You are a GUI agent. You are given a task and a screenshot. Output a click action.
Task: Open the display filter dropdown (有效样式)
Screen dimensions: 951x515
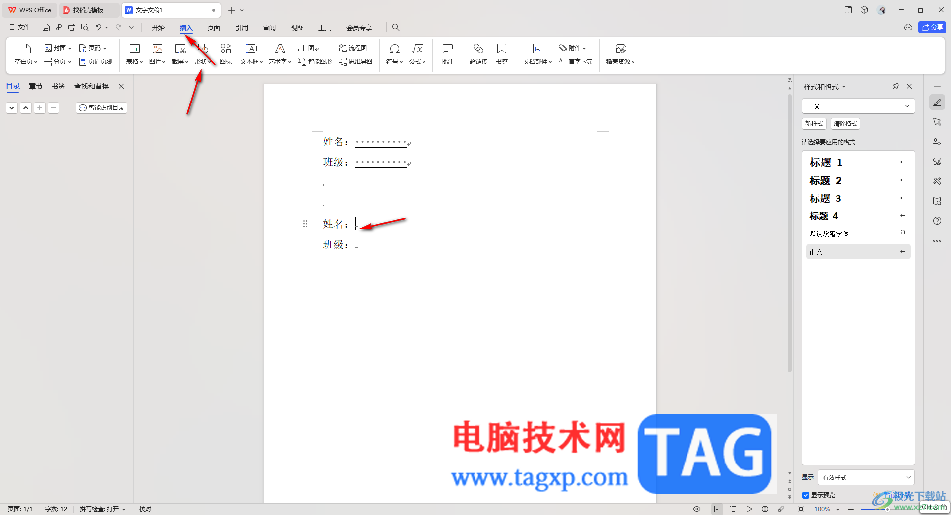click(x=866, y=477)
